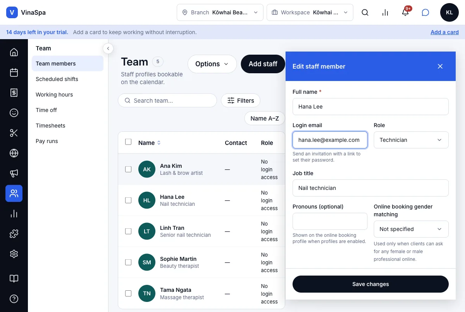Open the Clients smiley icon in sidebar

14,113
